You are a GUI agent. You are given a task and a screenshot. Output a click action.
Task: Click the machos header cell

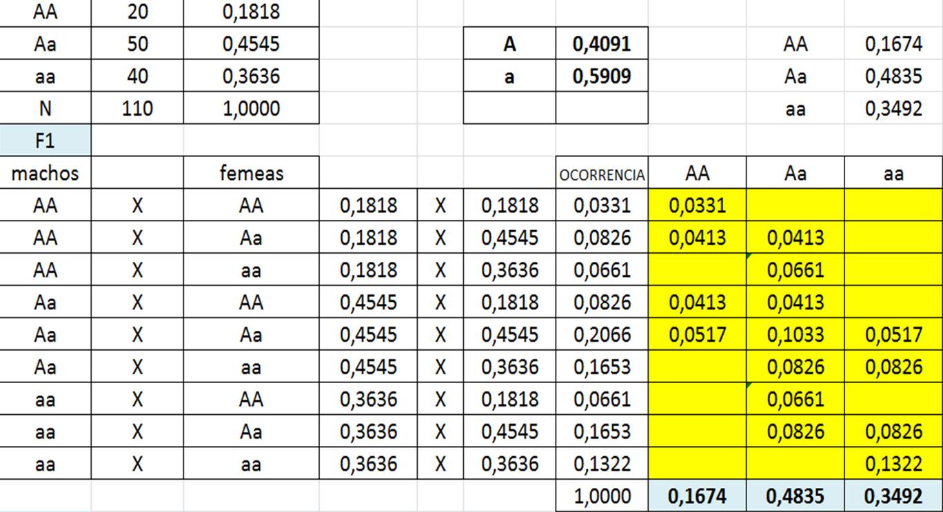[x=45, y=173]
